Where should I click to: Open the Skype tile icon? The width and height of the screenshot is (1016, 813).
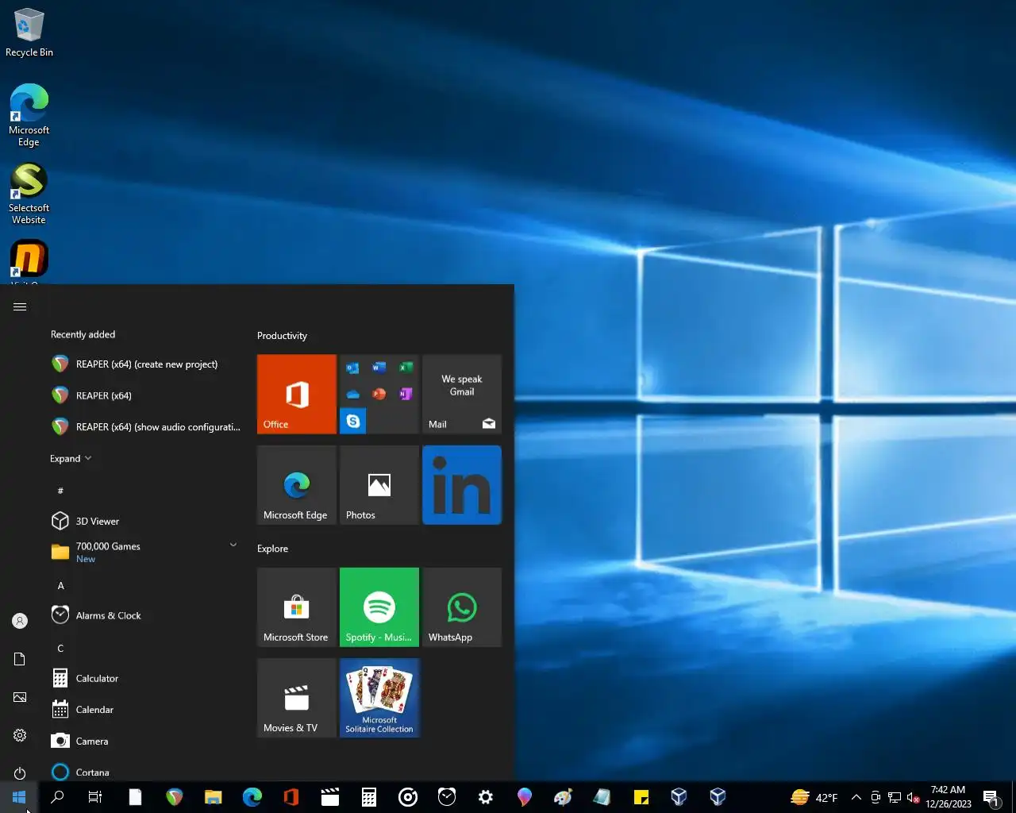pyautogui.click(x=353, y=421)
